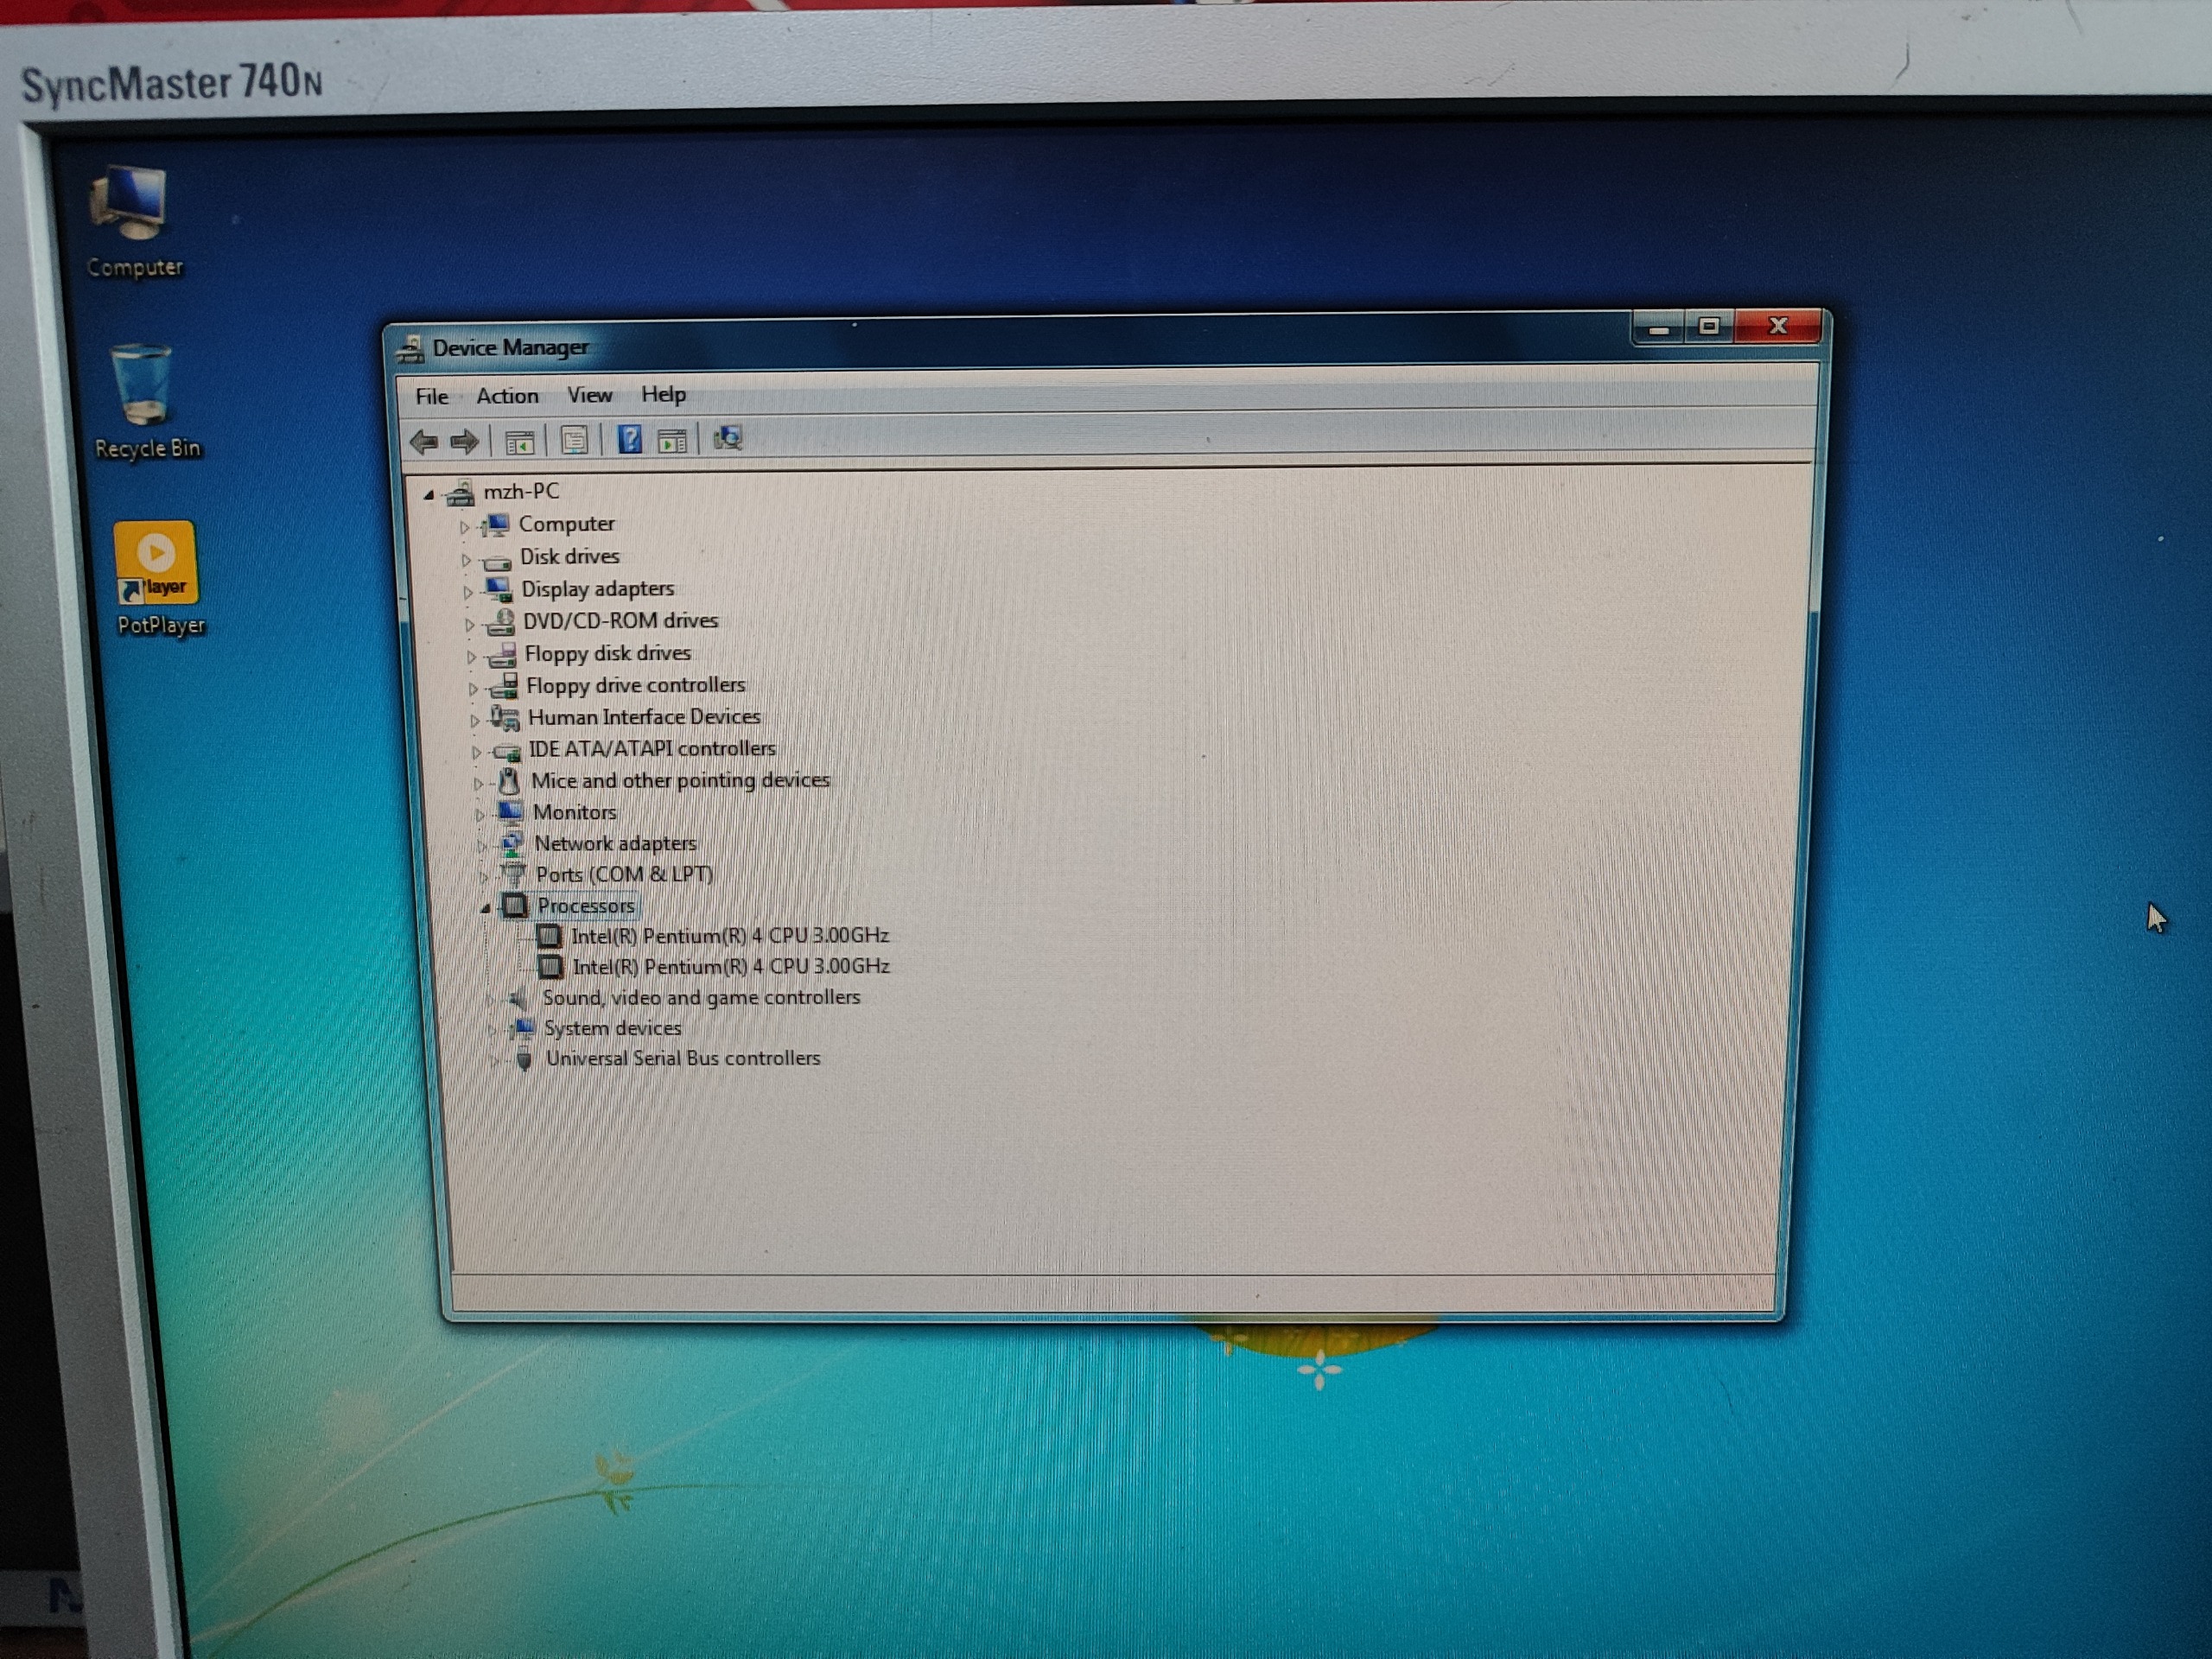Click the System devices category icon
Screen dimensions: 2212x1659
[521, 1029]
